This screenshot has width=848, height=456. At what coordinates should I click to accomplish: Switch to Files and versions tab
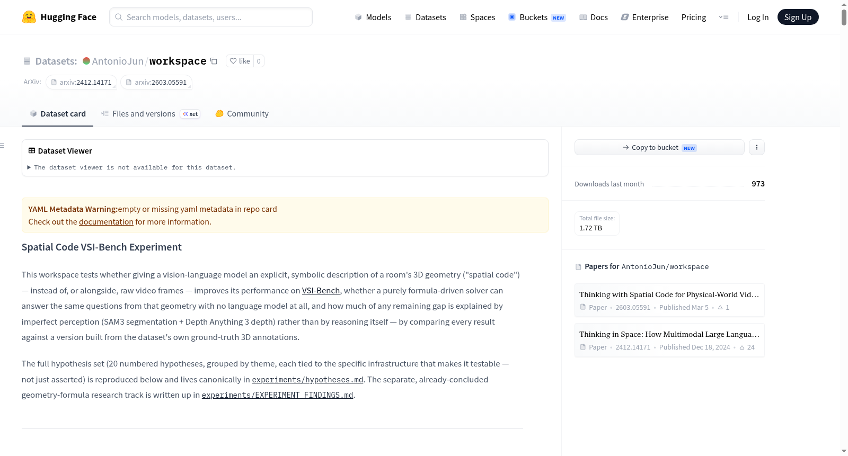tap(151, 114)
